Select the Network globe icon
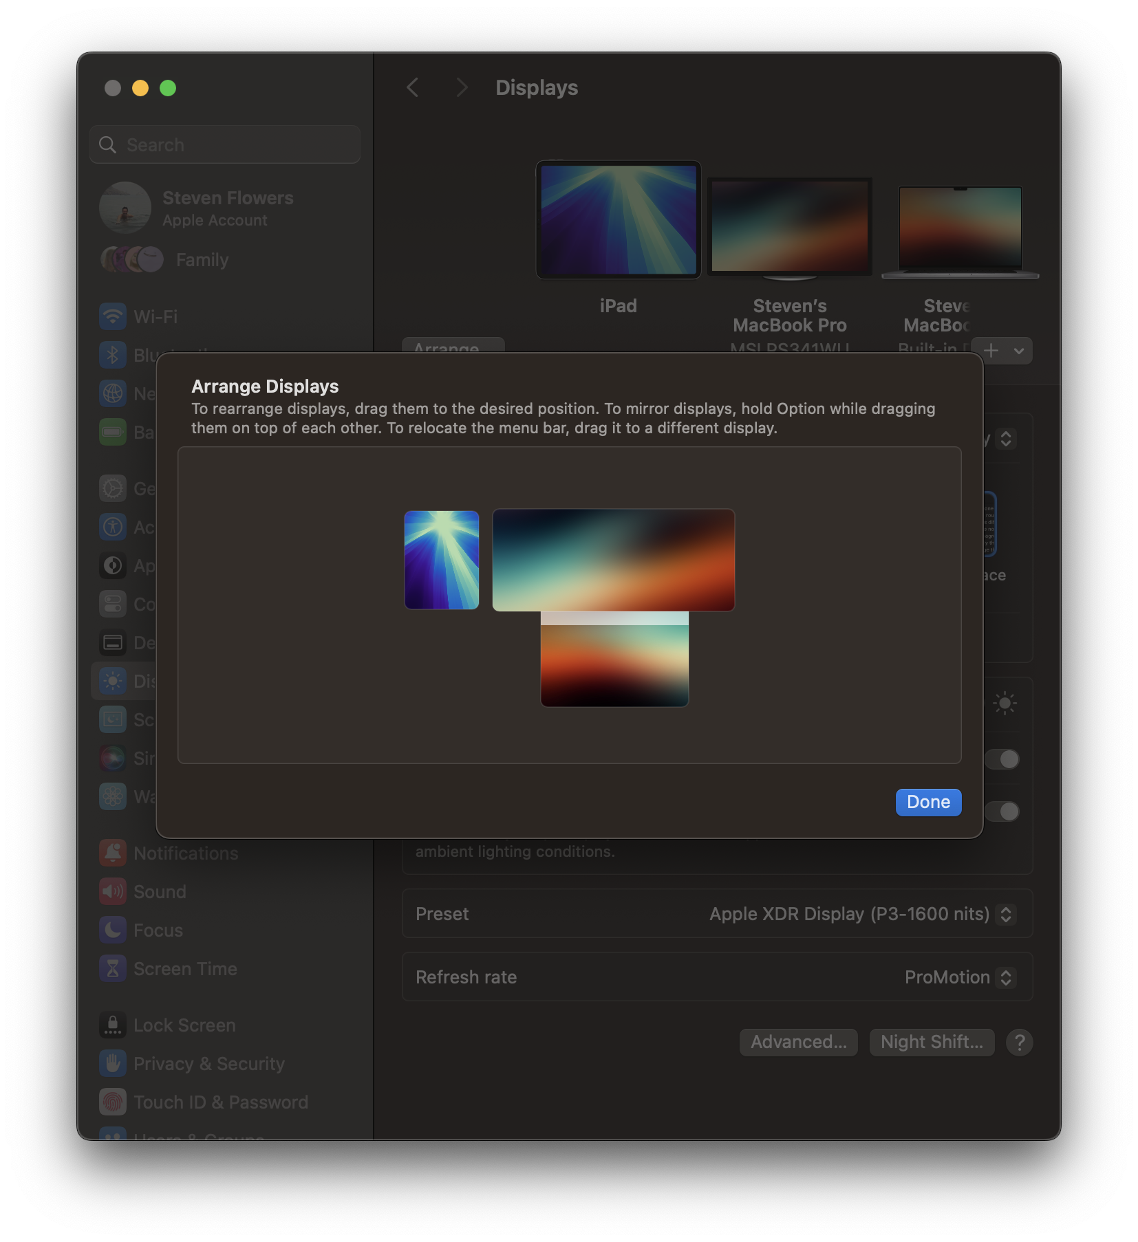 (x=113, y=393)
